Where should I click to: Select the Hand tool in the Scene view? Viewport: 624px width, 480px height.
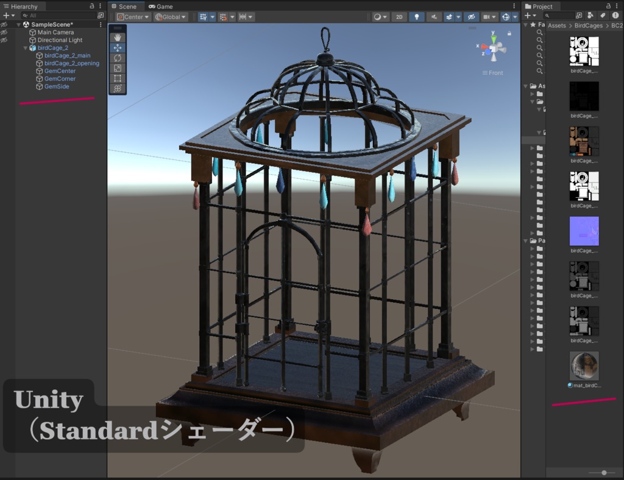coord(117,37)
